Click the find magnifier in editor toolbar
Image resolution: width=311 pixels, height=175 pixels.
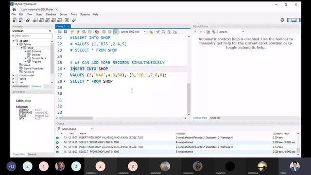[163, 32]
